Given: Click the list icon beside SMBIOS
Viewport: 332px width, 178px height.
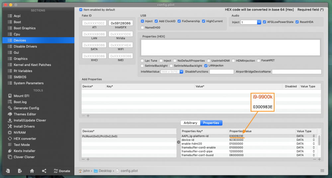Looking at the screenshot, I should point(10,77).
